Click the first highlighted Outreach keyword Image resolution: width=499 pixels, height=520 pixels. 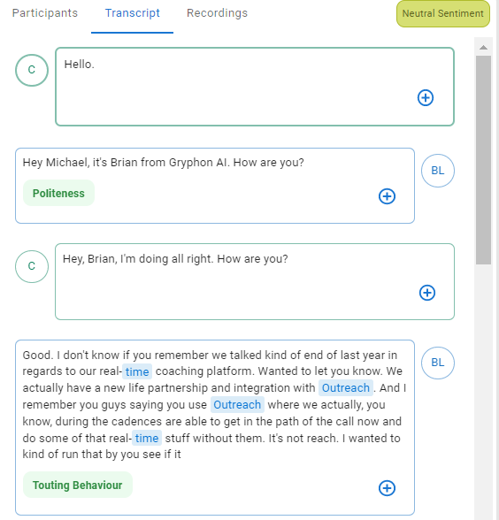click(x=346, y=387)
